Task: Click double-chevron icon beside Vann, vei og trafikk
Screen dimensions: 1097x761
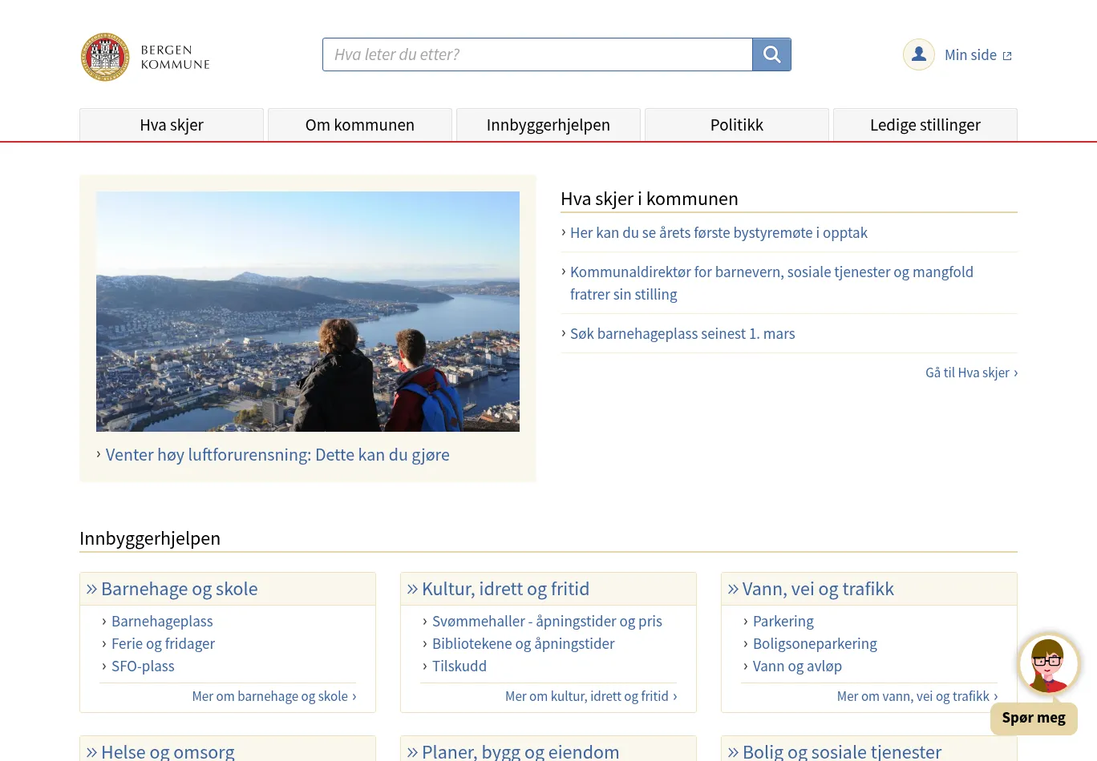Action: point(733,590)
